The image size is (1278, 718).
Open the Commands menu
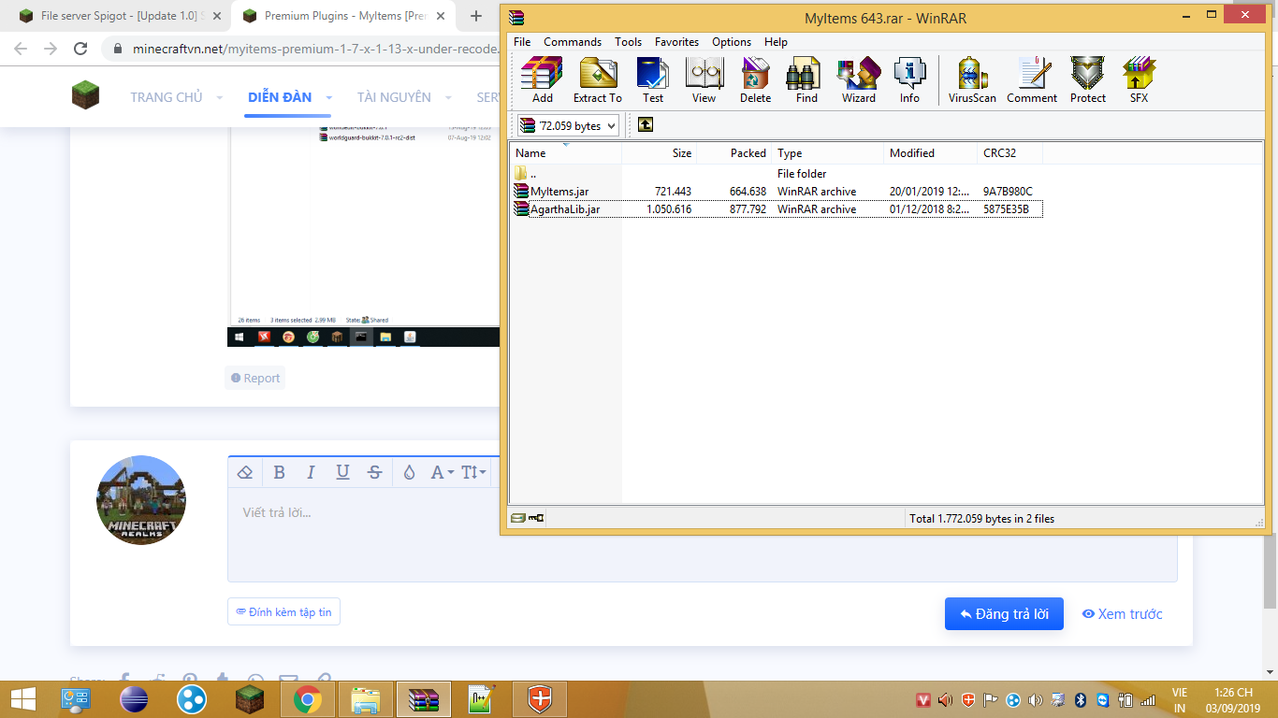(572, 42)
